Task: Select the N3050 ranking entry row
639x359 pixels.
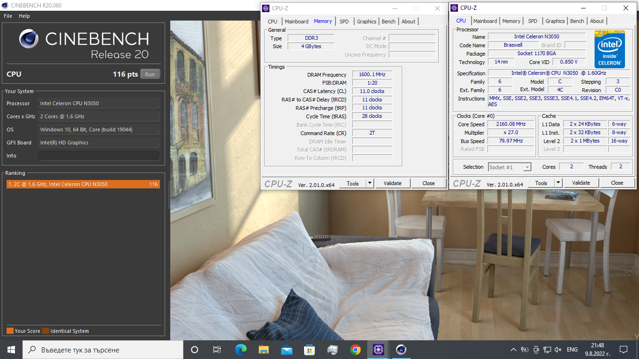Action: click(x=83, y=184)
